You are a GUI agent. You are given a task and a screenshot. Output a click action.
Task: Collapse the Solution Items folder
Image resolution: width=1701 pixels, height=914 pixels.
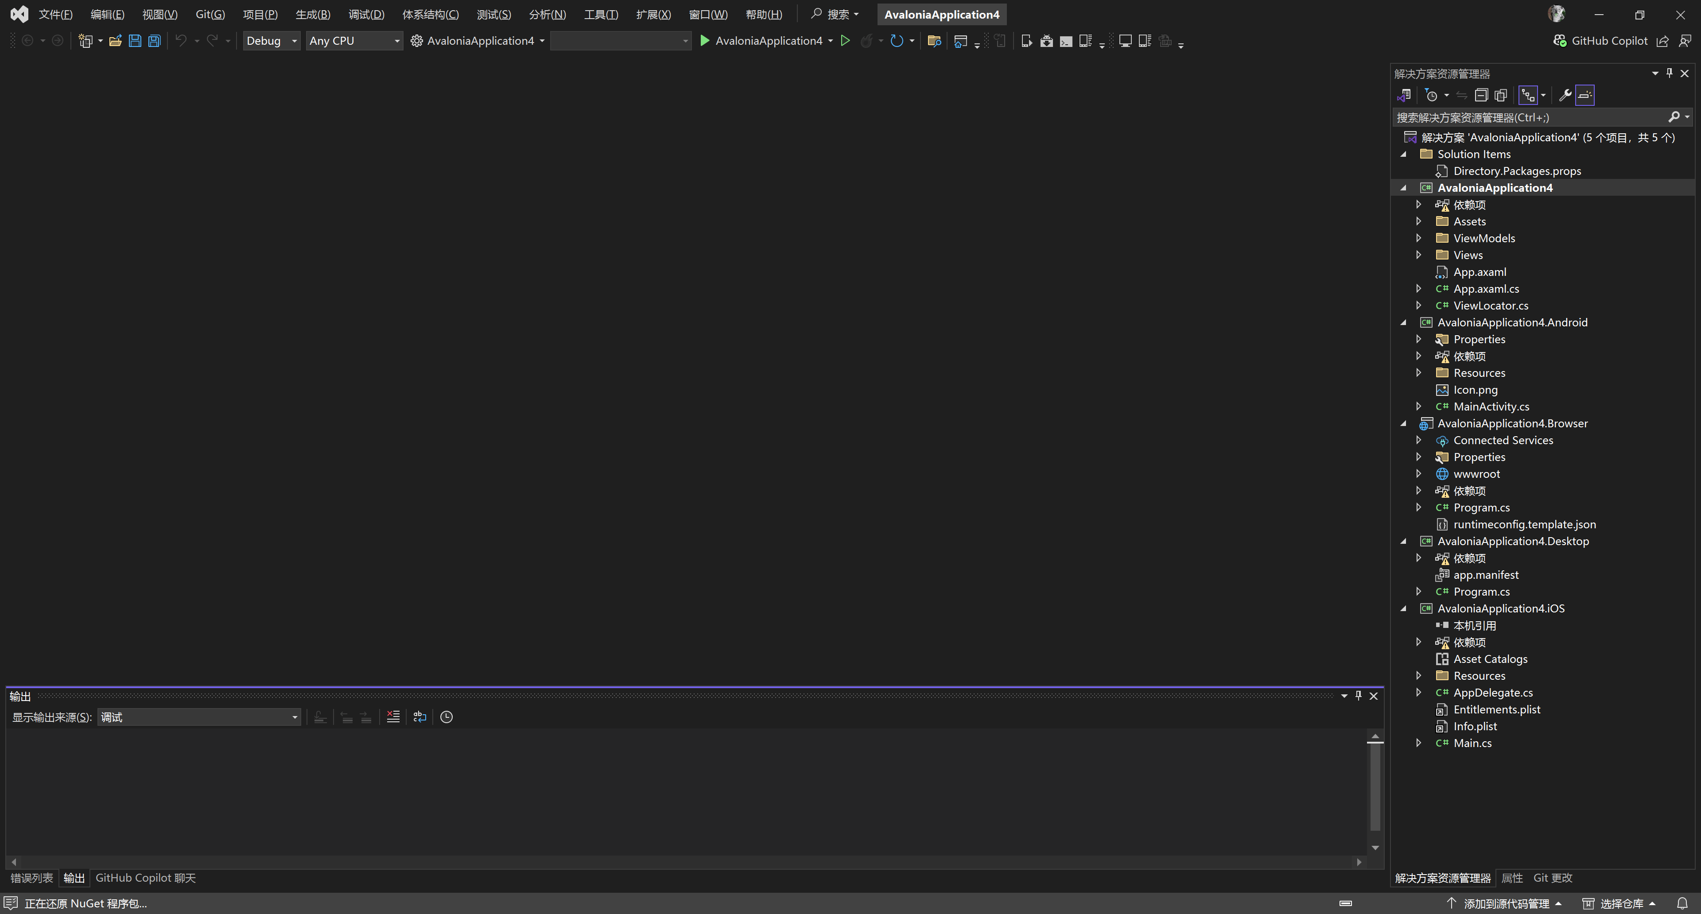tap(1404, 155)
